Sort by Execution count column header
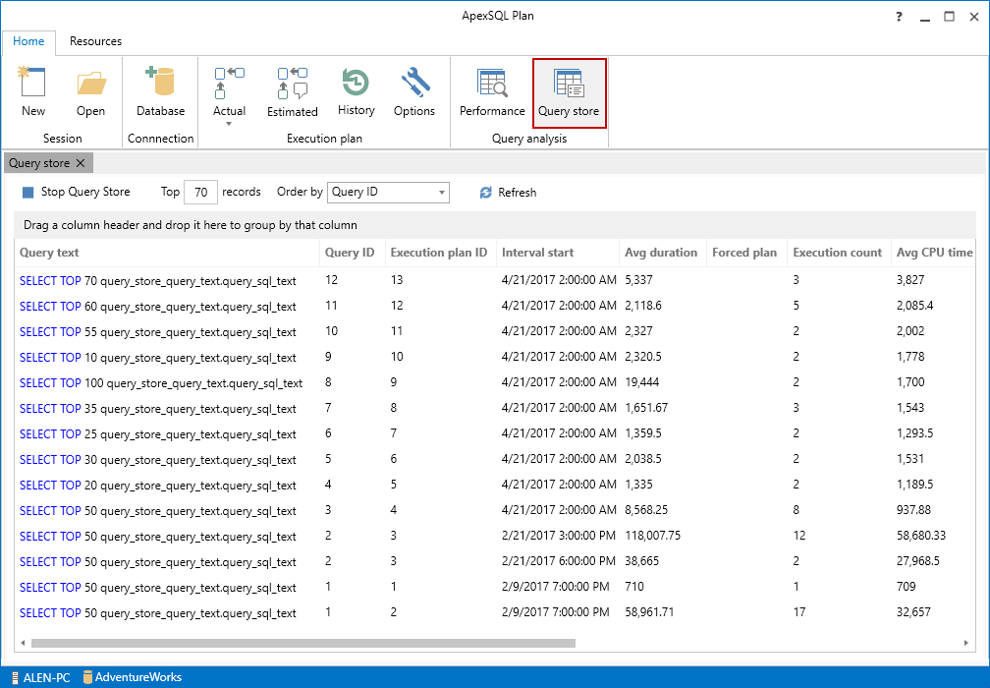 coord(837,253)
